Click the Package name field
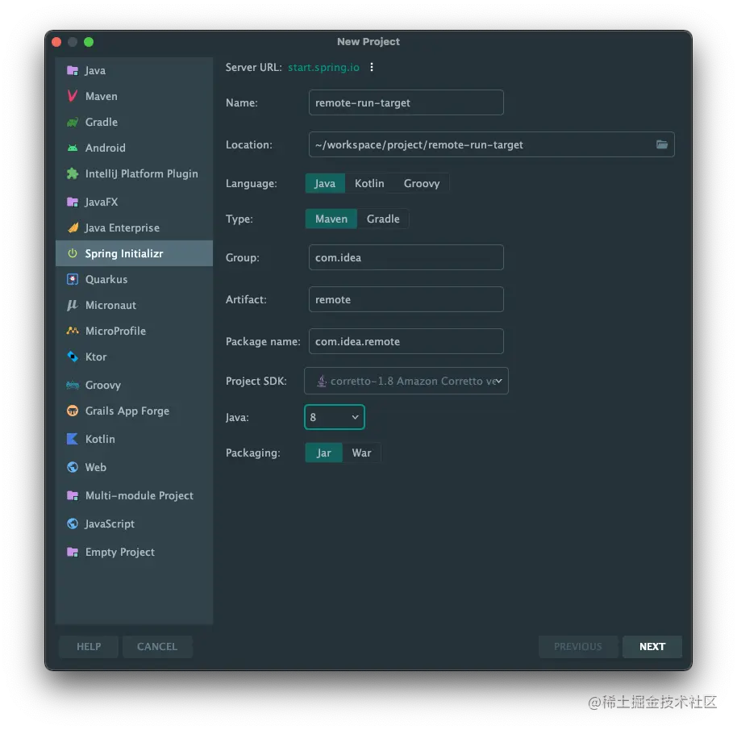 (406, 341)
